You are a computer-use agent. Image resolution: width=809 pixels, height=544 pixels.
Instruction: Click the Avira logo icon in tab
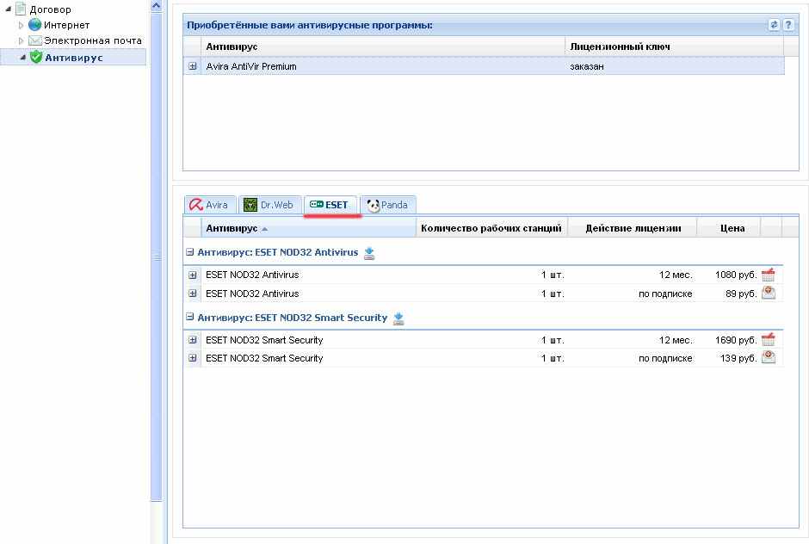pyautogui.click(x=195, y=205)
